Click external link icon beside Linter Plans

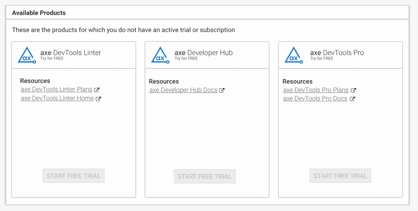tap(97, 89)
